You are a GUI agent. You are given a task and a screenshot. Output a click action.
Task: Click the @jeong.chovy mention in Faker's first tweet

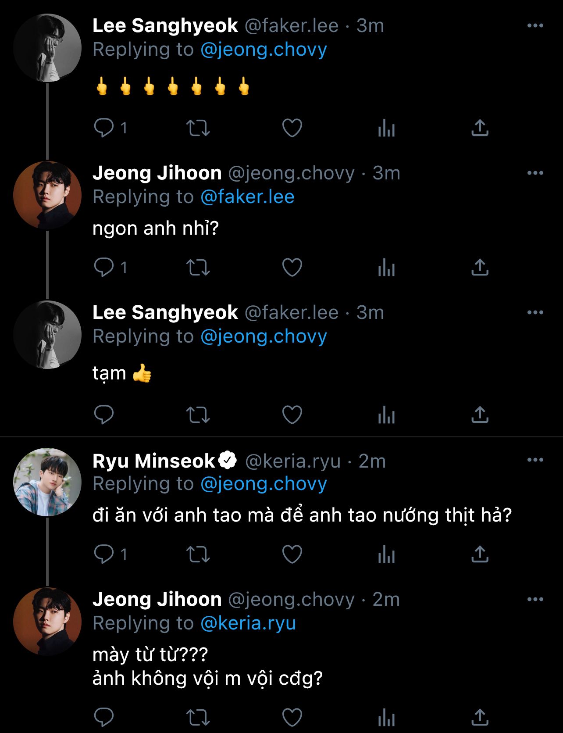coord(264,50)
